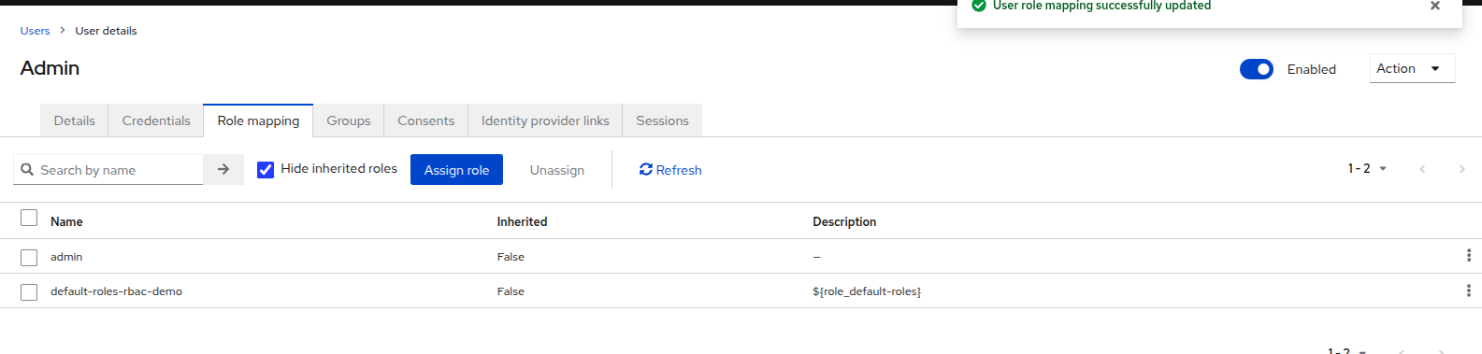The width and height of the screenshot is (1482, 354).
Task: Go to previous page of roles
Action: pyautogui.click(x=1422, y=169)
